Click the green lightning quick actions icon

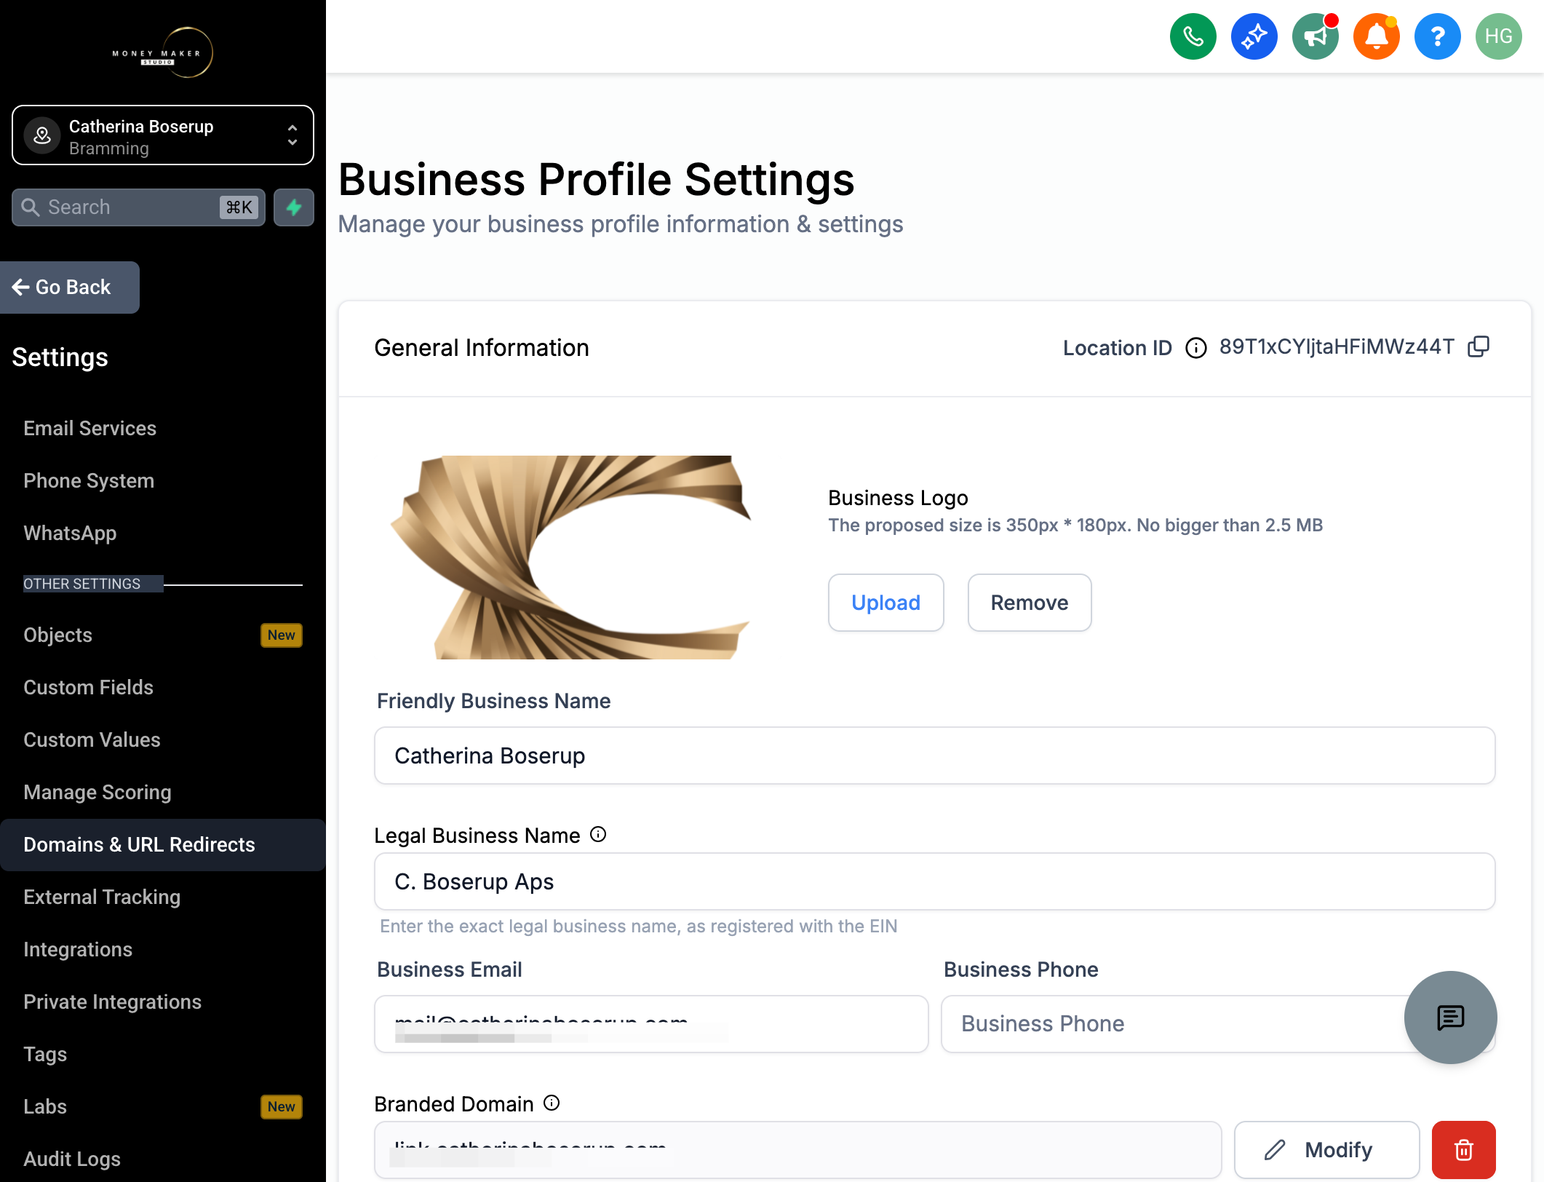[294, 207]
